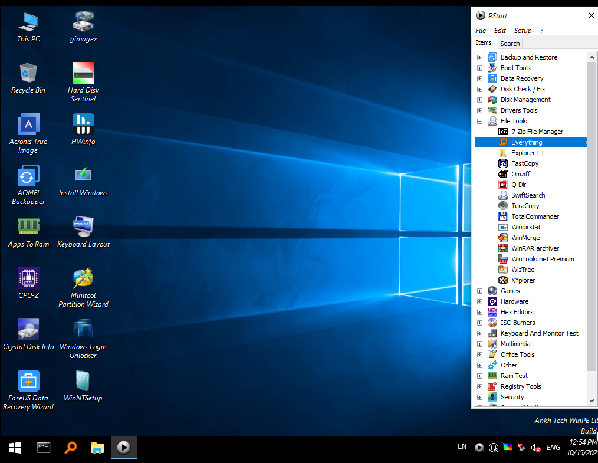Screen dimensions: 598x463
Task: Click the Windows Start button
Action: (x=15, y=448)
